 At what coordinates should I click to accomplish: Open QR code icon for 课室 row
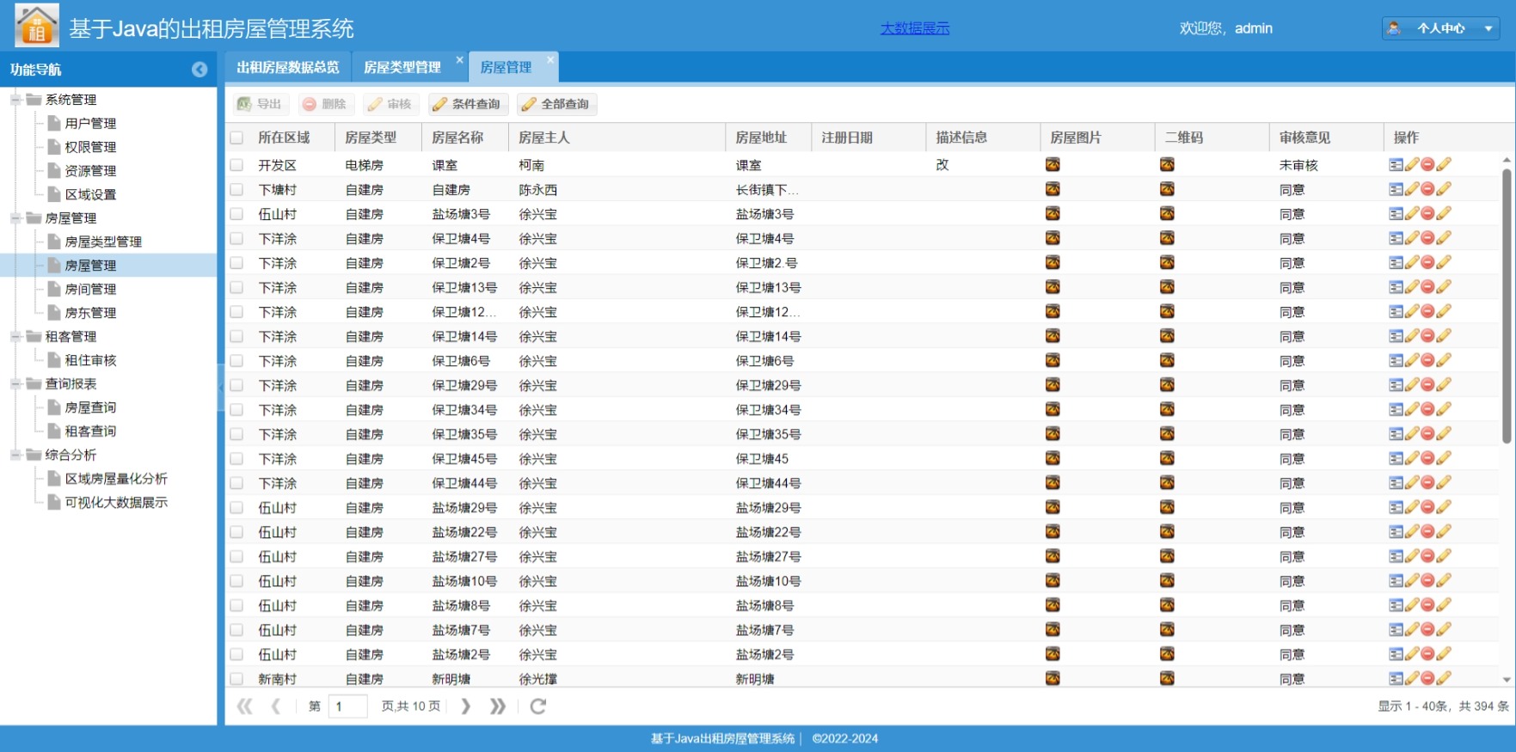click(1167, 165)
